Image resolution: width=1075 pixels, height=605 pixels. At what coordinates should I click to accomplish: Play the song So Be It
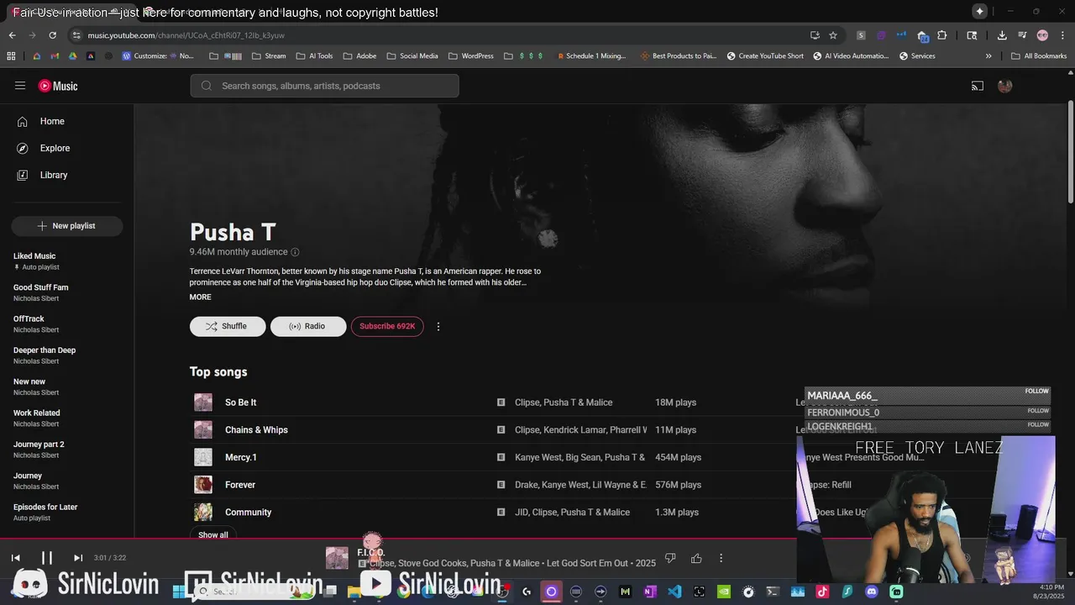tap(240, 402)
